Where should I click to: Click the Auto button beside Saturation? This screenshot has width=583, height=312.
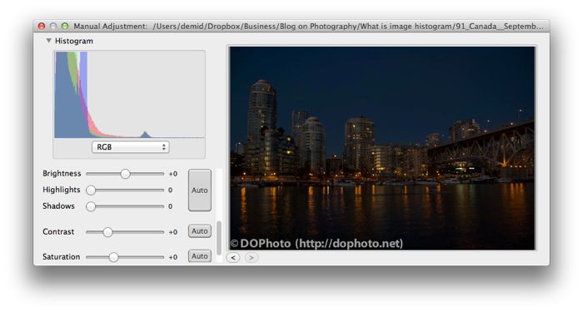pos(200,256)
